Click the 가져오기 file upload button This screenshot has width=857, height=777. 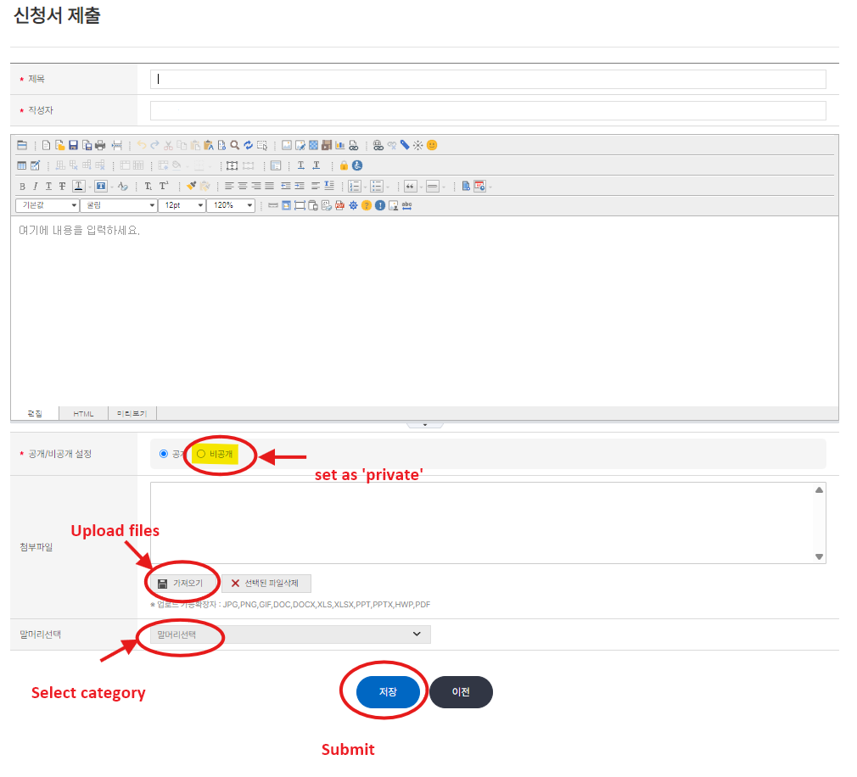click(181, 584)
